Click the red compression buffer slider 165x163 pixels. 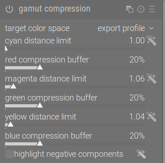click(x=75, y=68)
